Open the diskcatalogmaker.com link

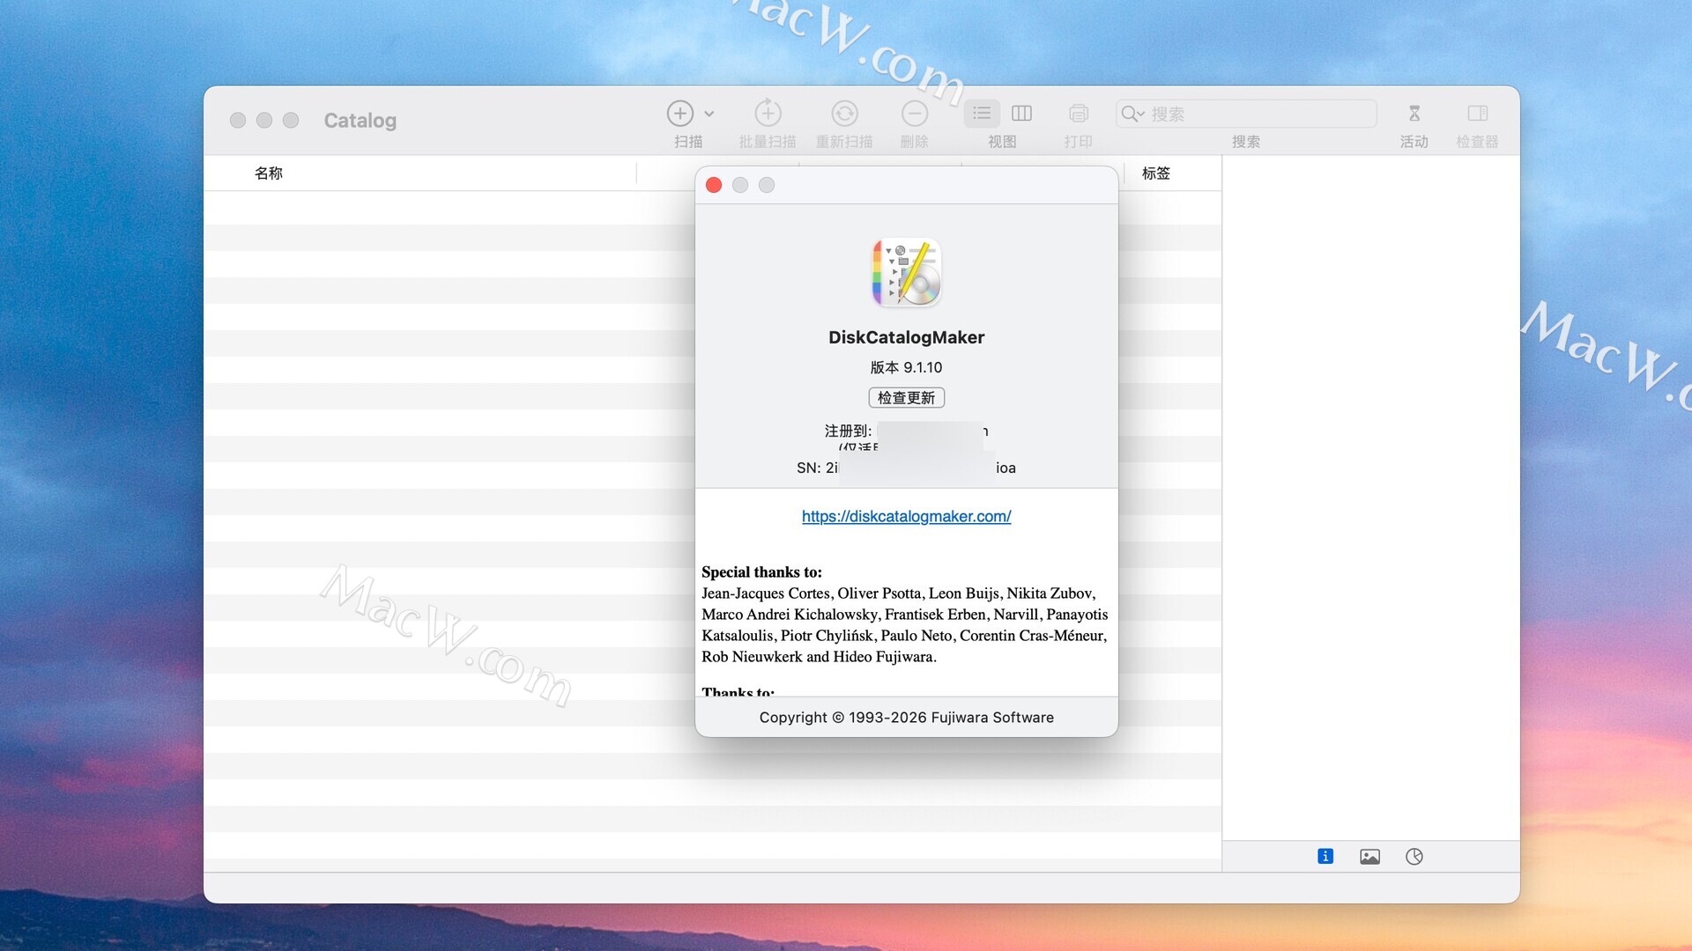(x=906, y=516)
